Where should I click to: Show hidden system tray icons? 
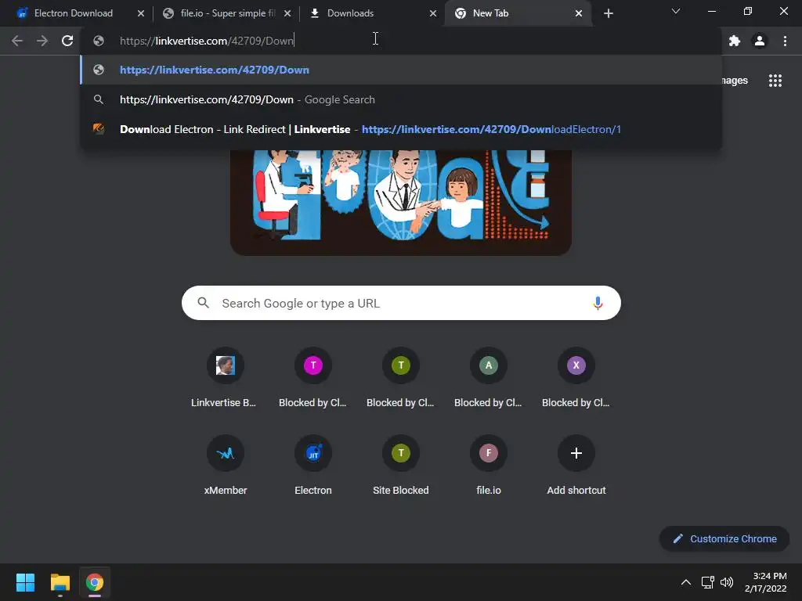pyautogui.click(x=686, y=582)
